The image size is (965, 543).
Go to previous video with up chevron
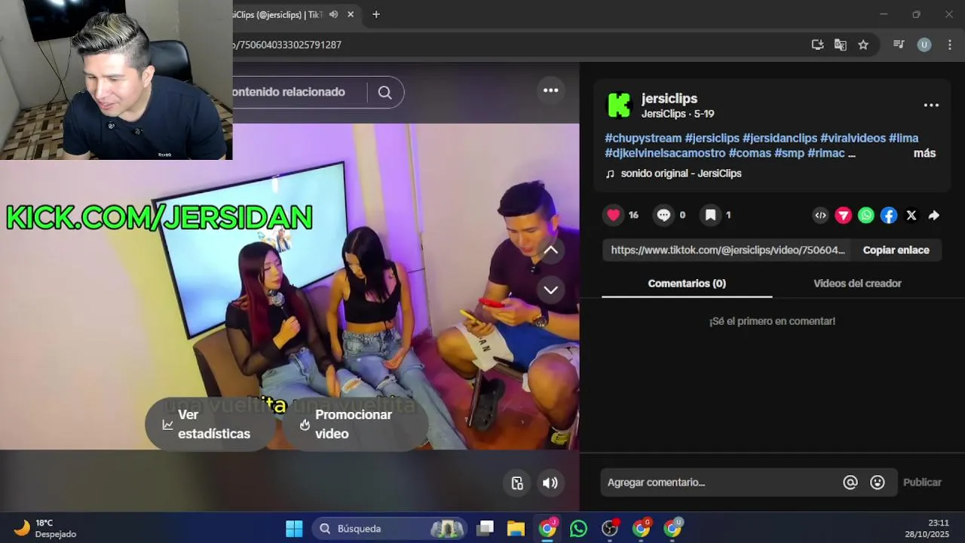coord(551,250)
